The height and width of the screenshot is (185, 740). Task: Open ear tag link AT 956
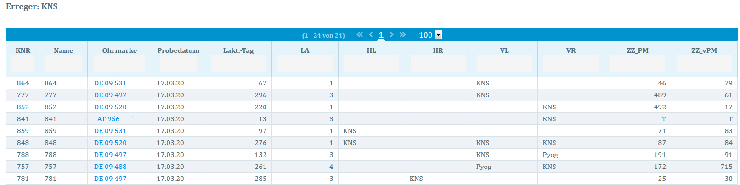click(x=108, y=119)
